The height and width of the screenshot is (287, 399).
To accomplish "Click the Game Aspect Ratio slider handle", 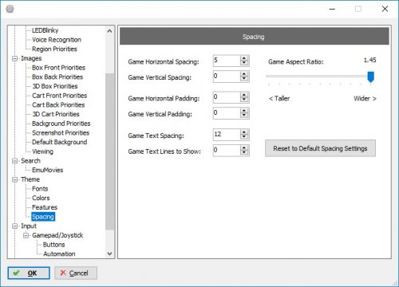I will click(370, 77).
